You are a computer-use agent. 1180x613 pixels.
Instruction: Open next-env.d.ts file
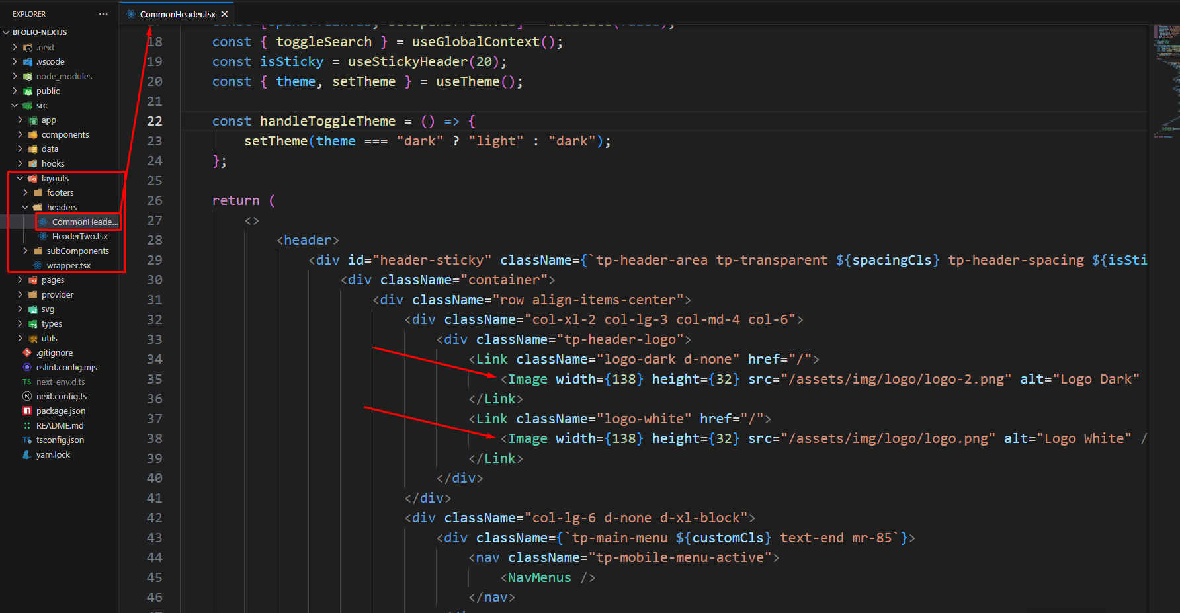pos(60,382)
